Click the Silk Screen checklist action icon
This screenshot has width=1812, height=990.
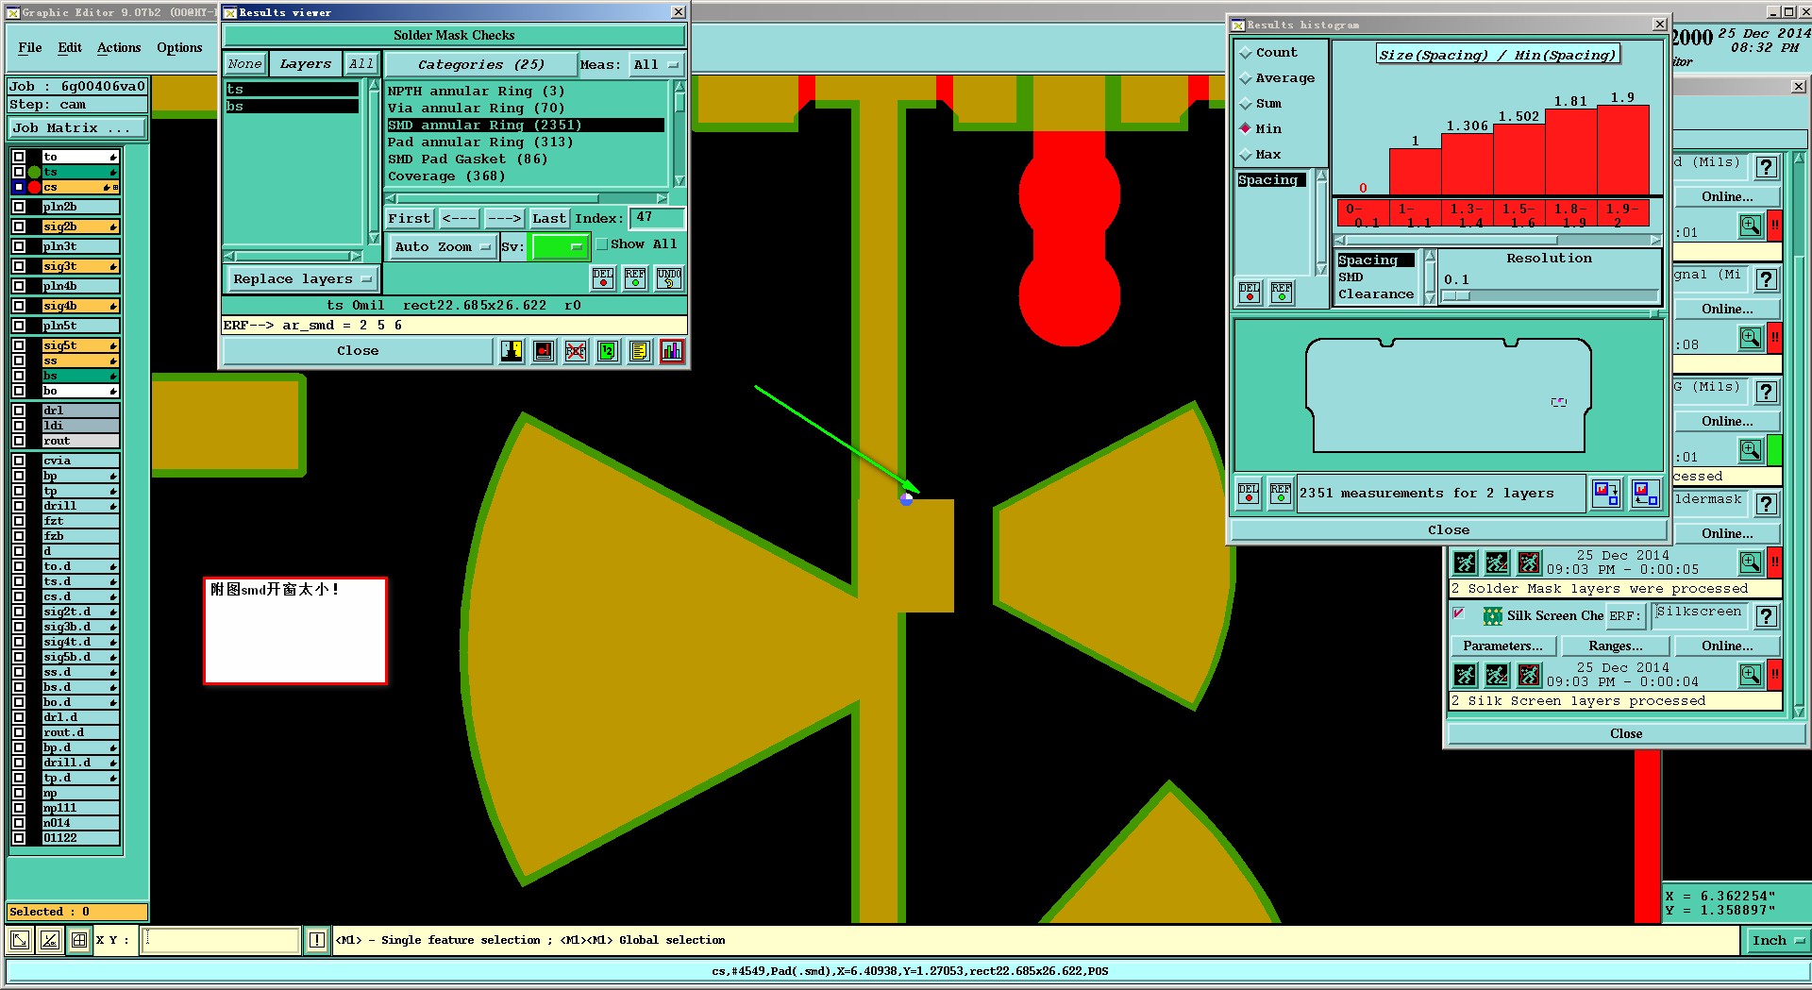tap(1493, 616)
